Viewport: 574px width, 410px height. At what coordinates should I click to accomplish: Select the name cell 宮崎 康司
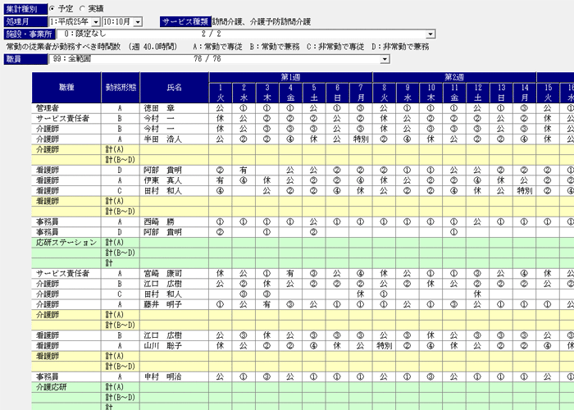click(x=174, y=273)
